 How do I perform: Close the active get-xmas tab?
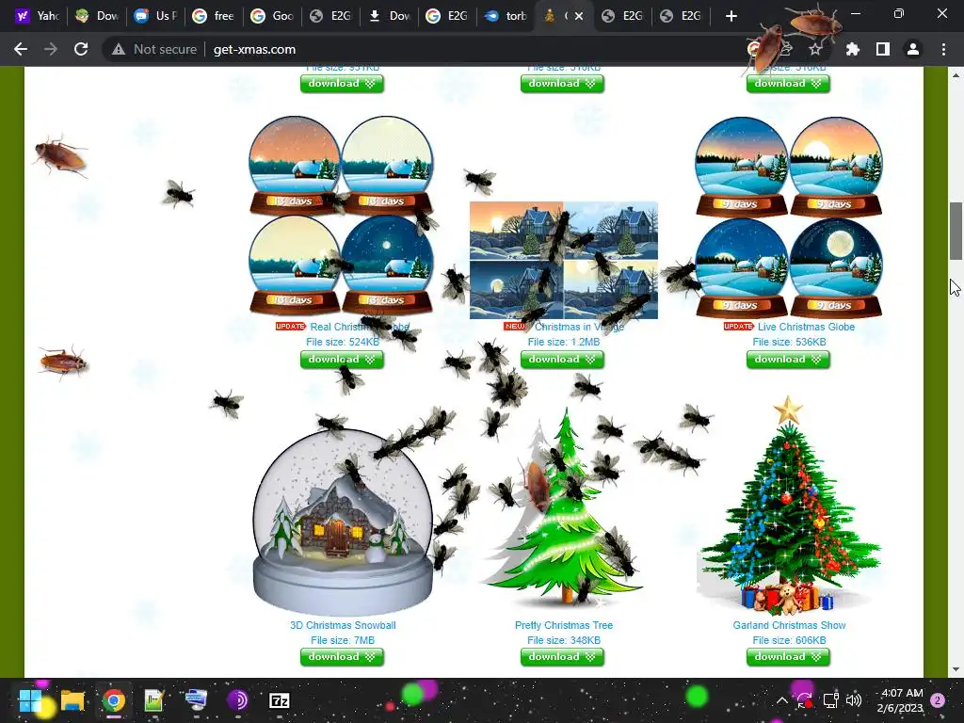pyautogui.click(x=579, y=16)
